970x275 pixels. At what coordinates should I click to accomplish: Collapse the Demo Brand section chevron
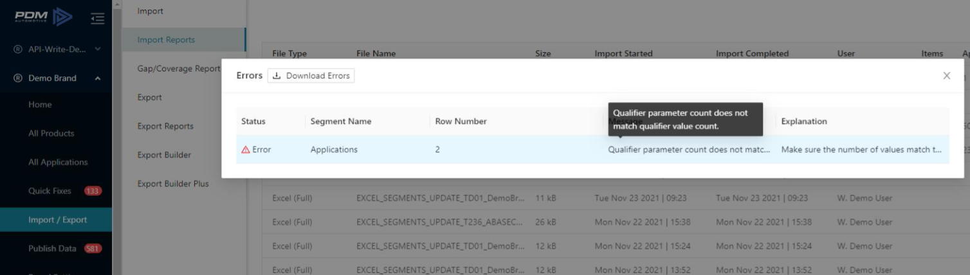98,78
